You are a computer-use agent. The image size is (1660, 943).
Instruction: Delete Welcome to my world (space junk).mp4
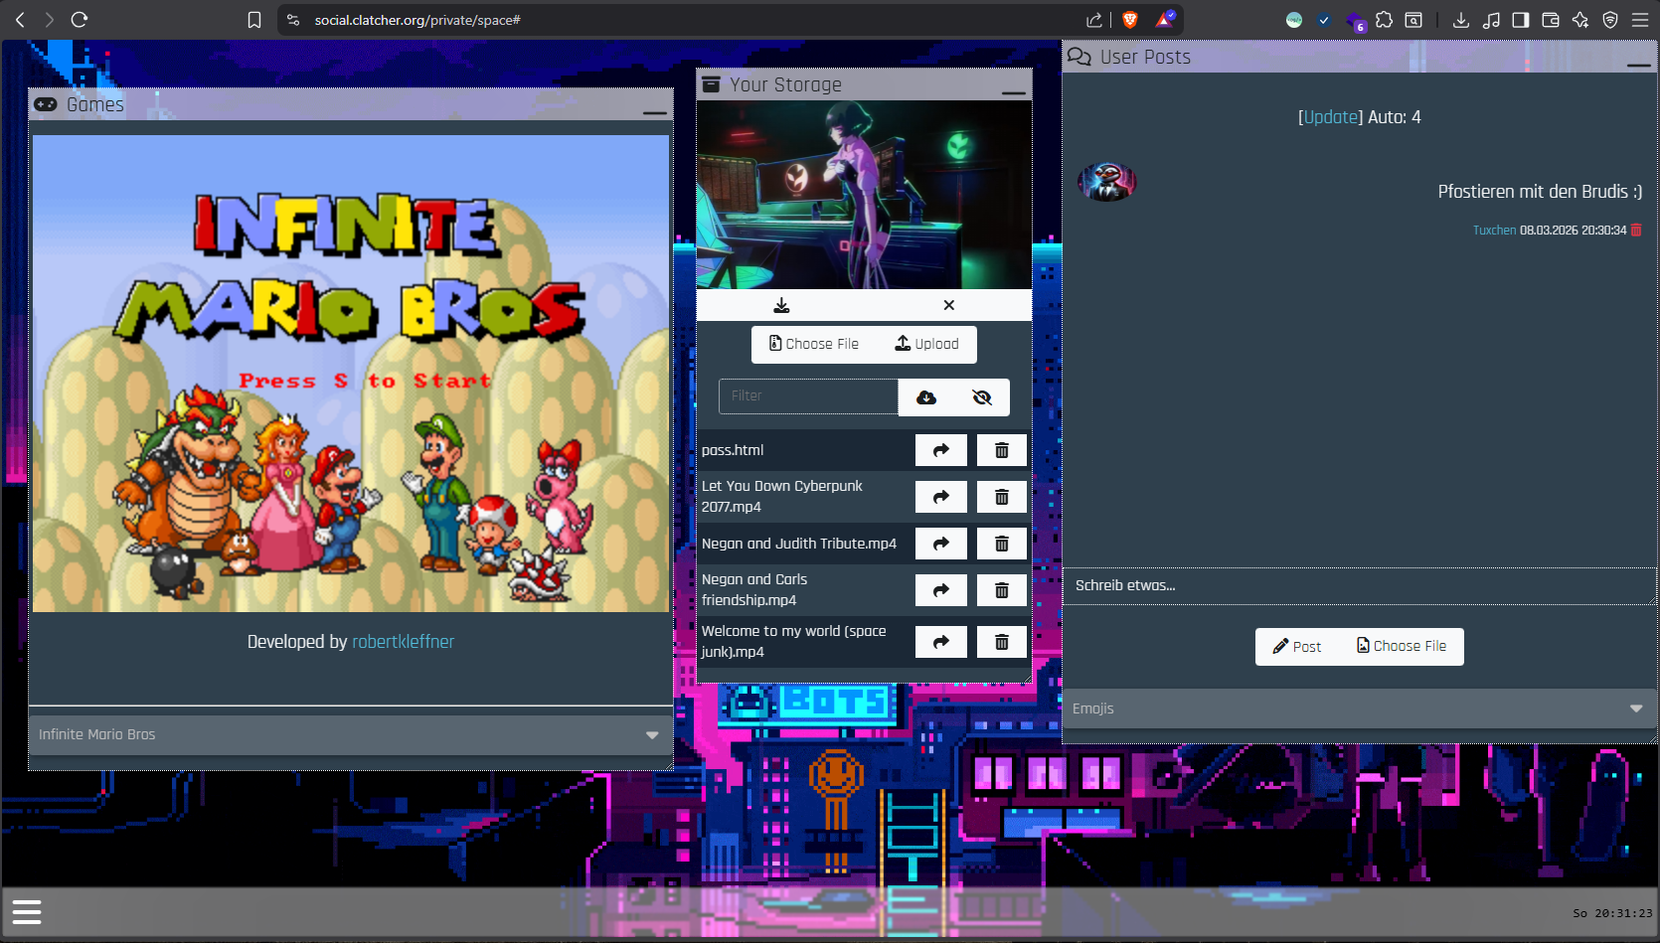[x=1002, y=642]
